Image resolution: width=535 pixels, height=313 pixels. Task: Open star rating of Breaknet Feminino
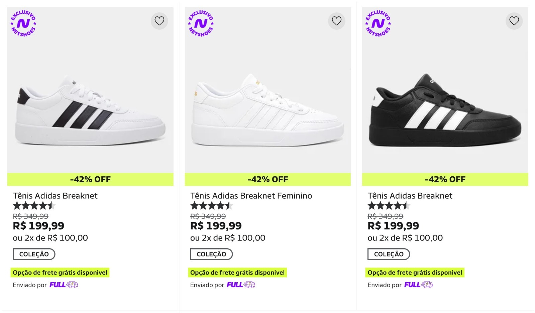pyautogui.click(x=211, y=206)
